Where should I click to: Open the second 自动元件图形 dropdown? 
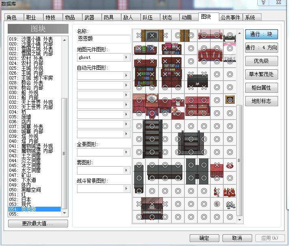(x=126, y=86)
